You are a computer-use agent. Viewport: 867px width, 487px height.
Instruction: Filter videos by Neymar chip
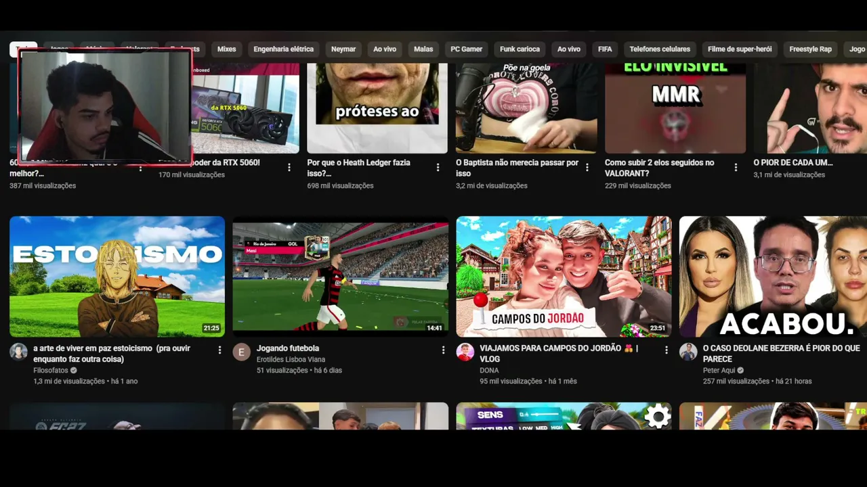(343, 49)
